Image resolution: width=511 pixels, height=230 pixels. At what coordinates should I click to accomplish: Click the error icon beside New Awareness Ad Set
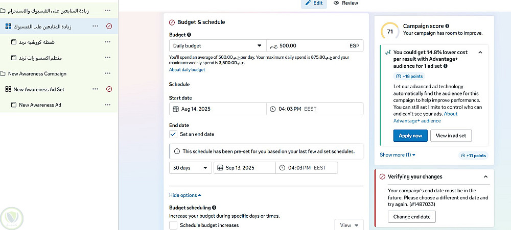point(109,89)
